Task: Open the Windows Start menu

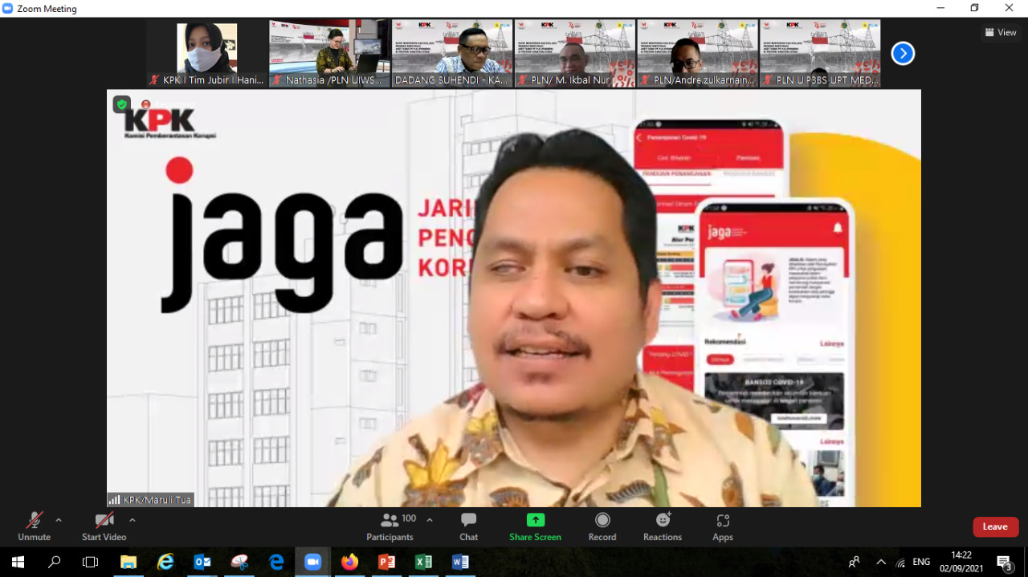Action: click(17, 562)
